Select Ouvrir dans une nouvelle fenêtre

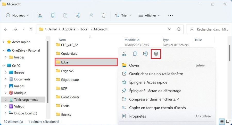pyautogui.click(x=156, y=74)
